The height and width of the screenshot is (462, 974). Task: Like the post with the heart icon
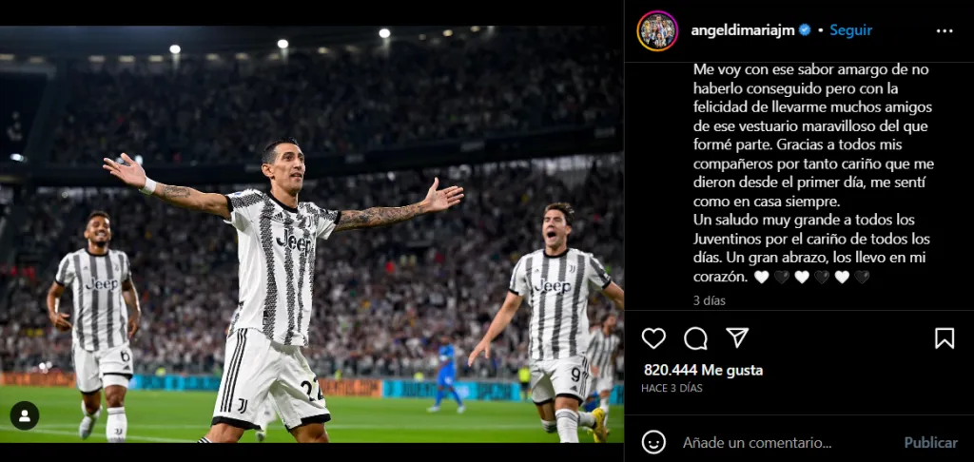coord(653,338)
